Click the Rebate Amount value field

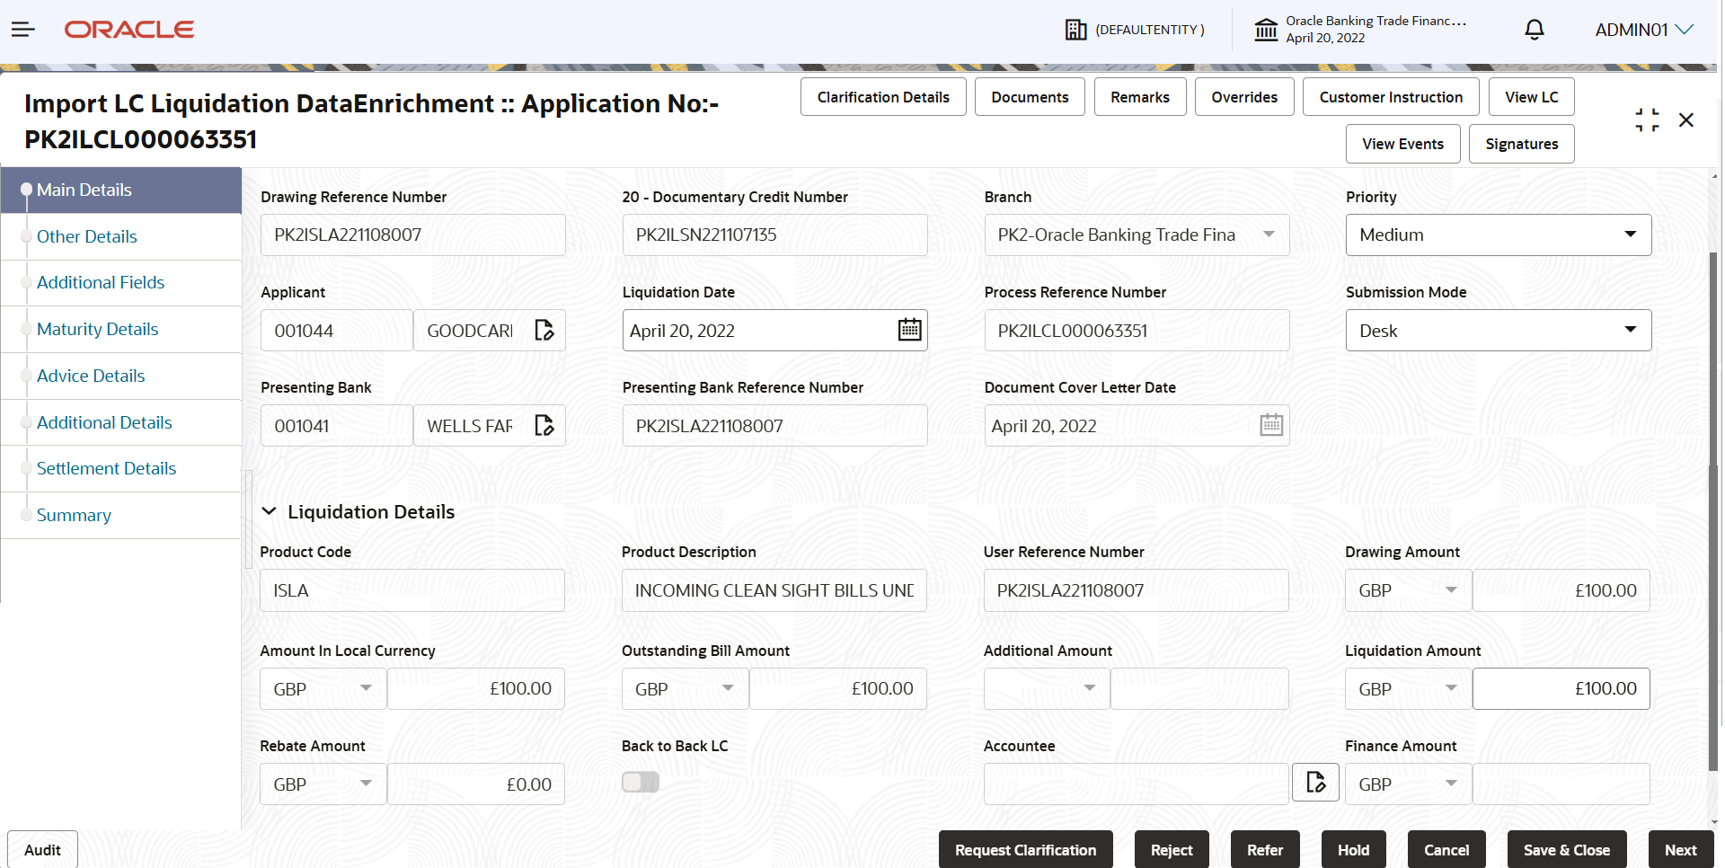[x=476, y=784]
